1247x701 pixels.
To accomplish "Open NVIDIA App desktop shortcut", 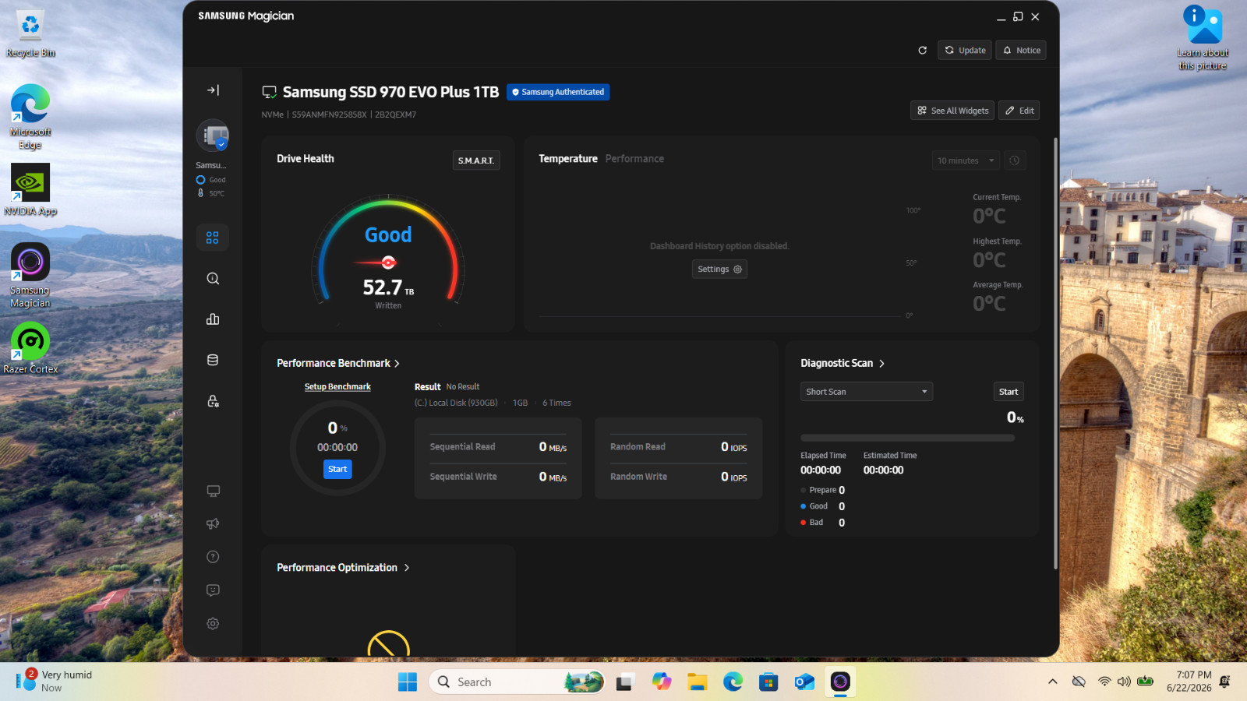I will (30, 190).
